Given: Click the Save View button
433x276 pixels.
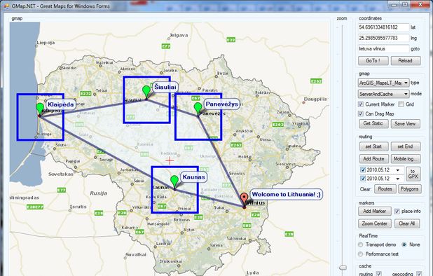Looking at the screenshot, I should click(x=406, y=124).
